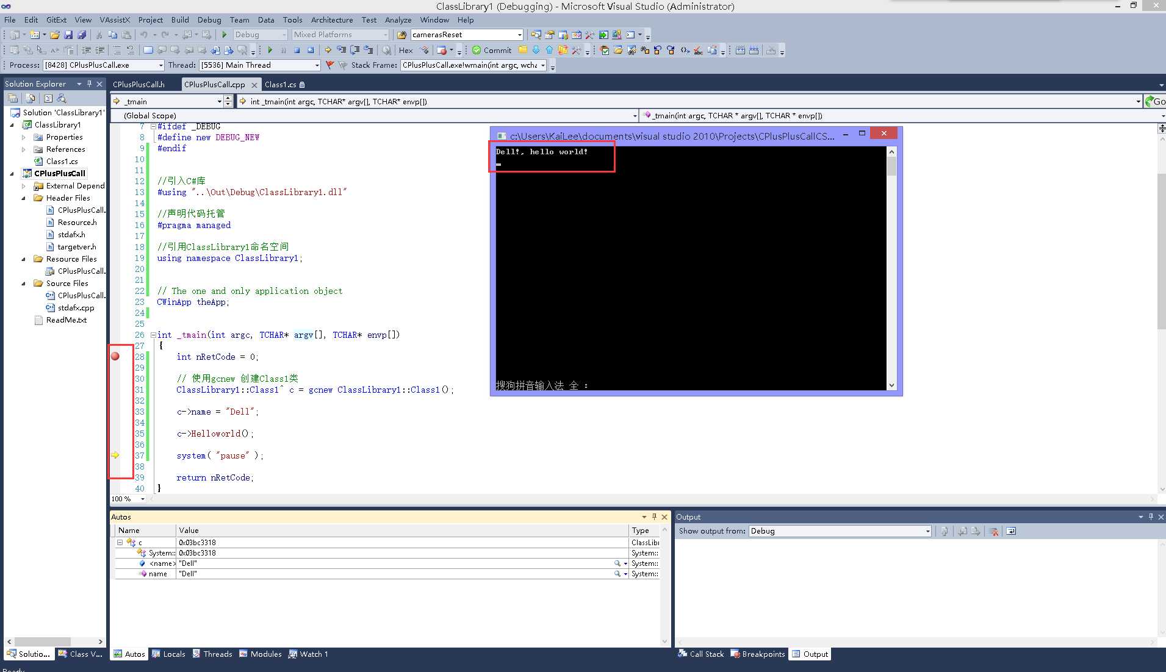Click the Step Into icon
1166x672 pixels.
pyautogui.click(x=341, y=50)
